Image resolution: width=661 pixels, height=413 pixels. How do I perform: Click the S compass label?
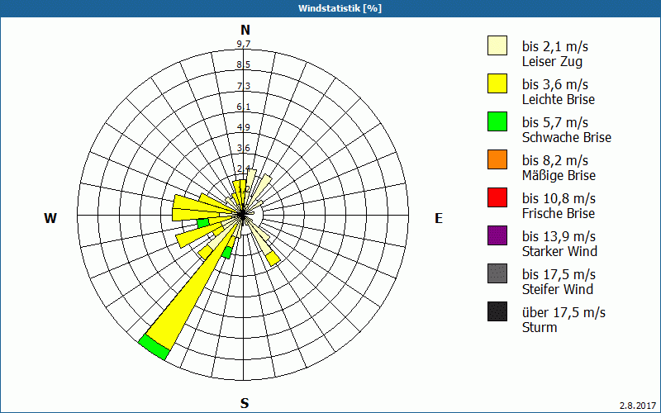click(x=245, y=403)
